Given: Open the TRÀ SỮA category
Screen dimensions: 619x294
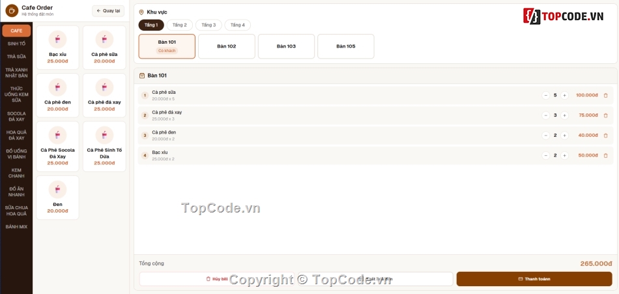Looking at the screenshot, I should 16,57.
